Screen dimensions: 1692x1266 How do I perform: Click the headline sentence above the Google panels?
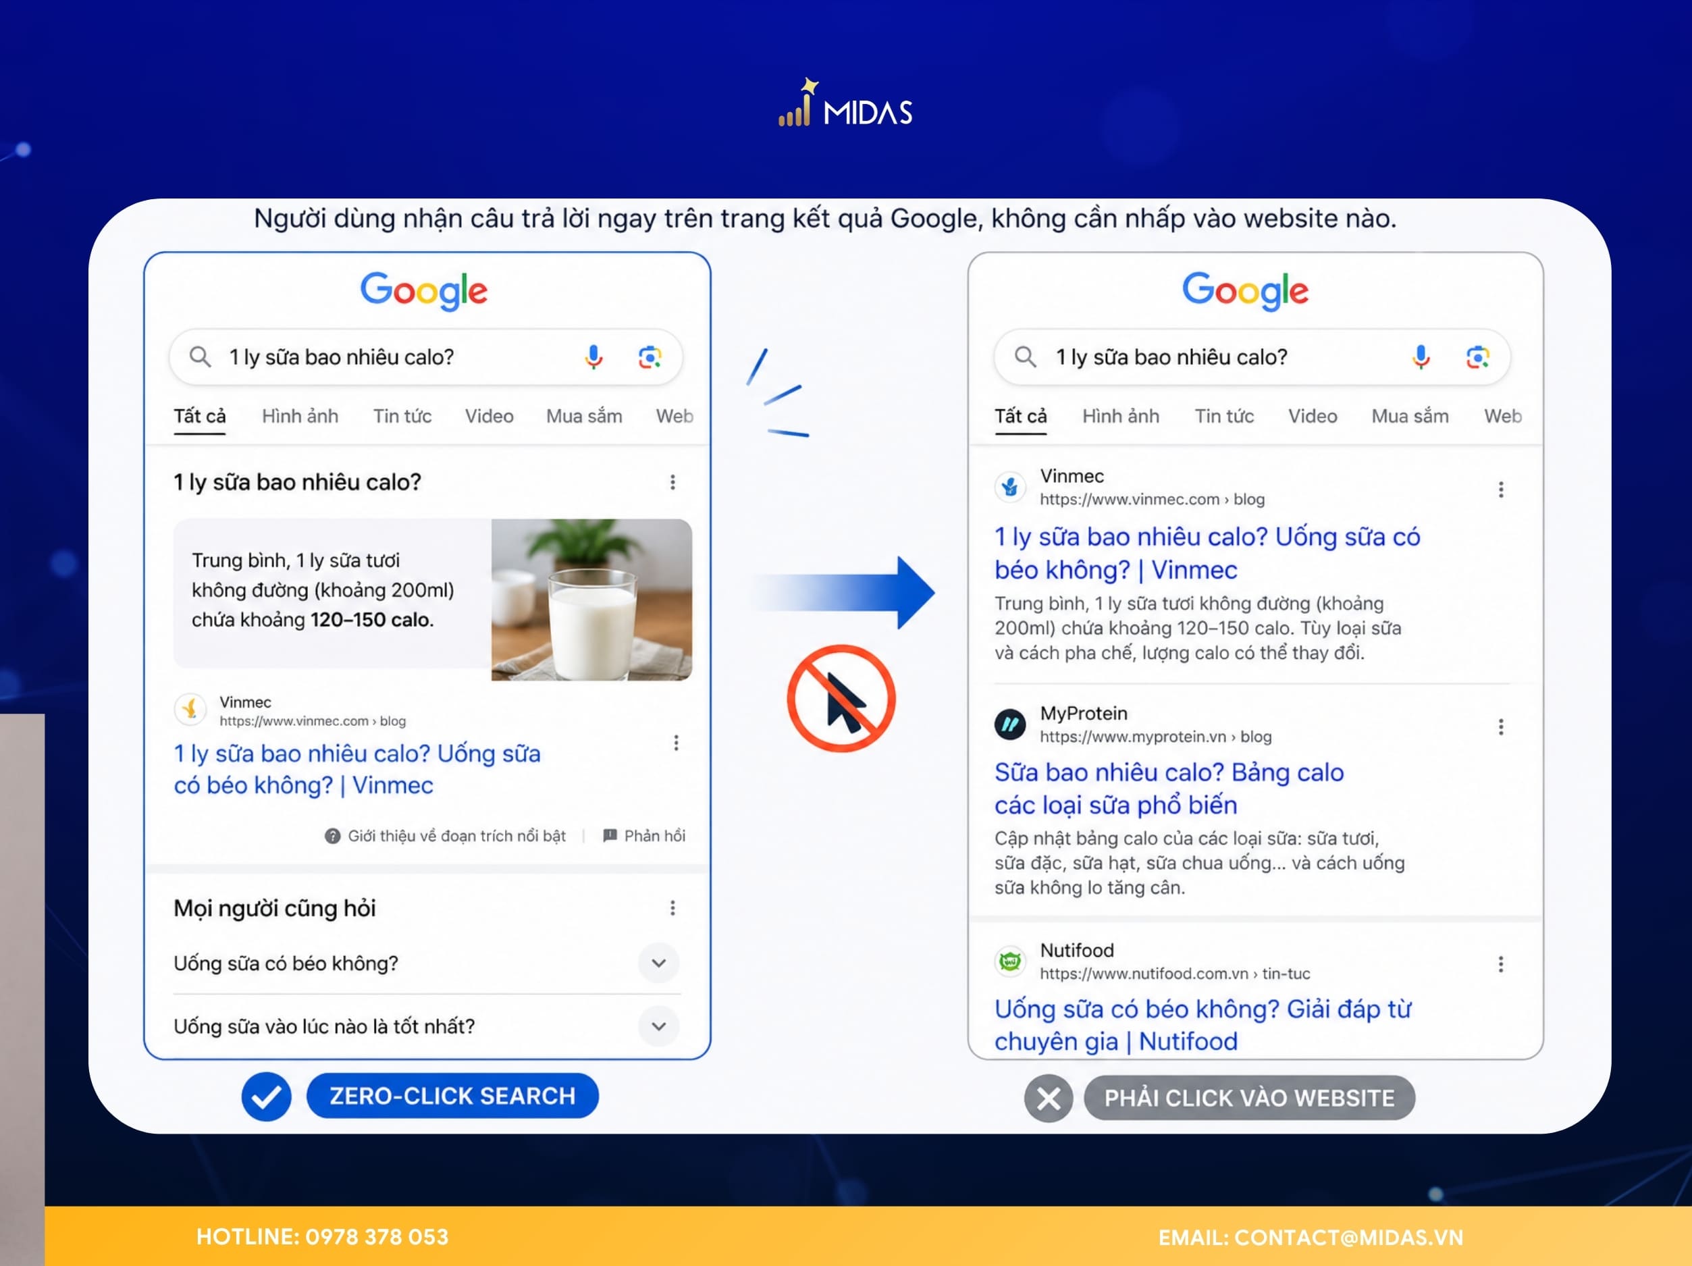click(825, 219)
